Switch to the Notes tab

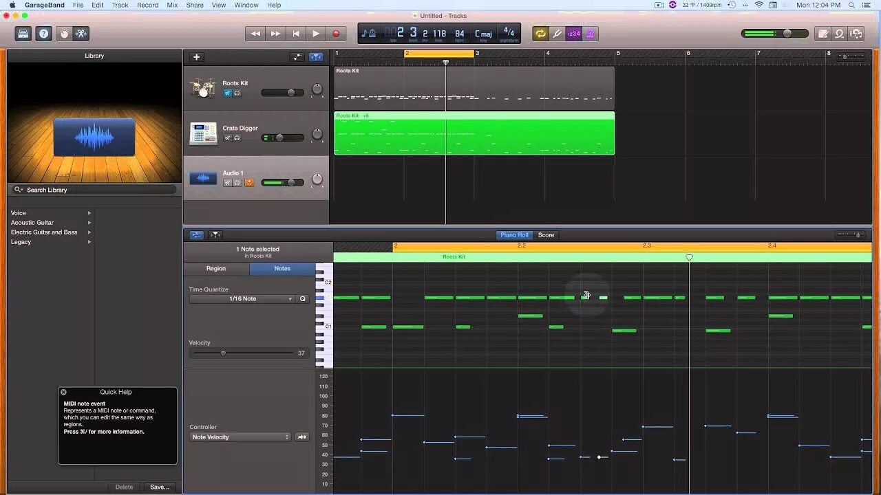[282, 269]
